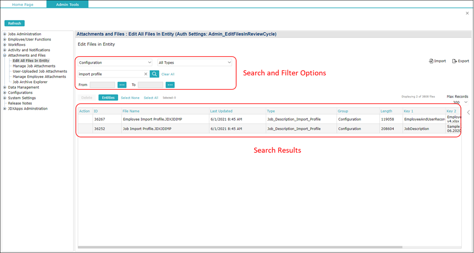Expand the Jobs Administration tree node

pos(5,34)
